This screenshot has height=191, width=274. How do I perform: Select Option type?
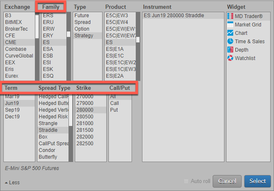87,29
